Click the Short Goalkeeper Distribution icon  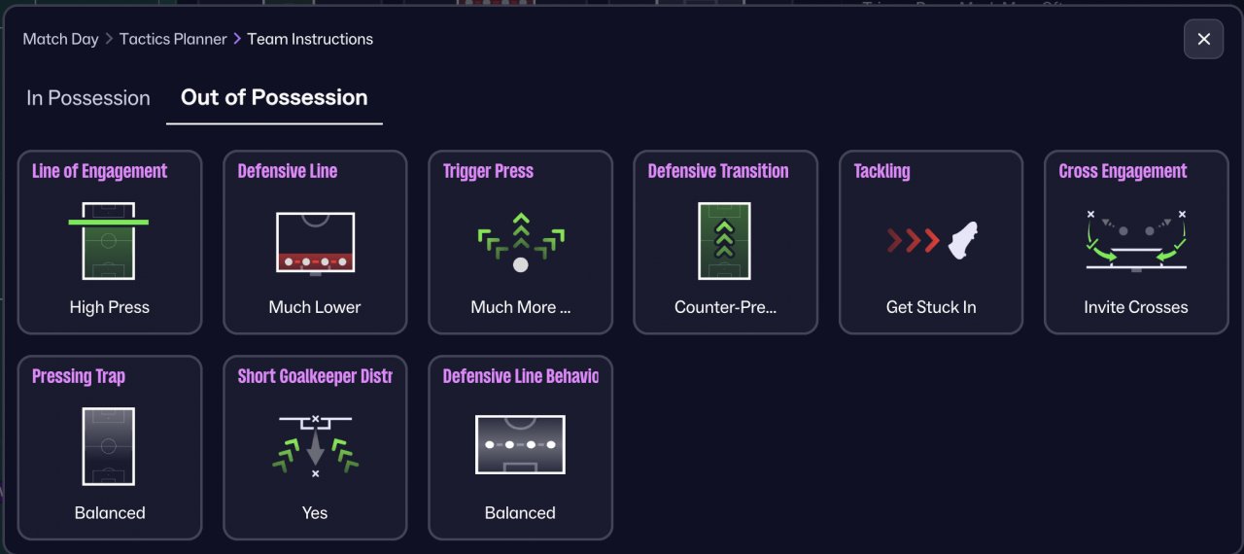[315, 446]
